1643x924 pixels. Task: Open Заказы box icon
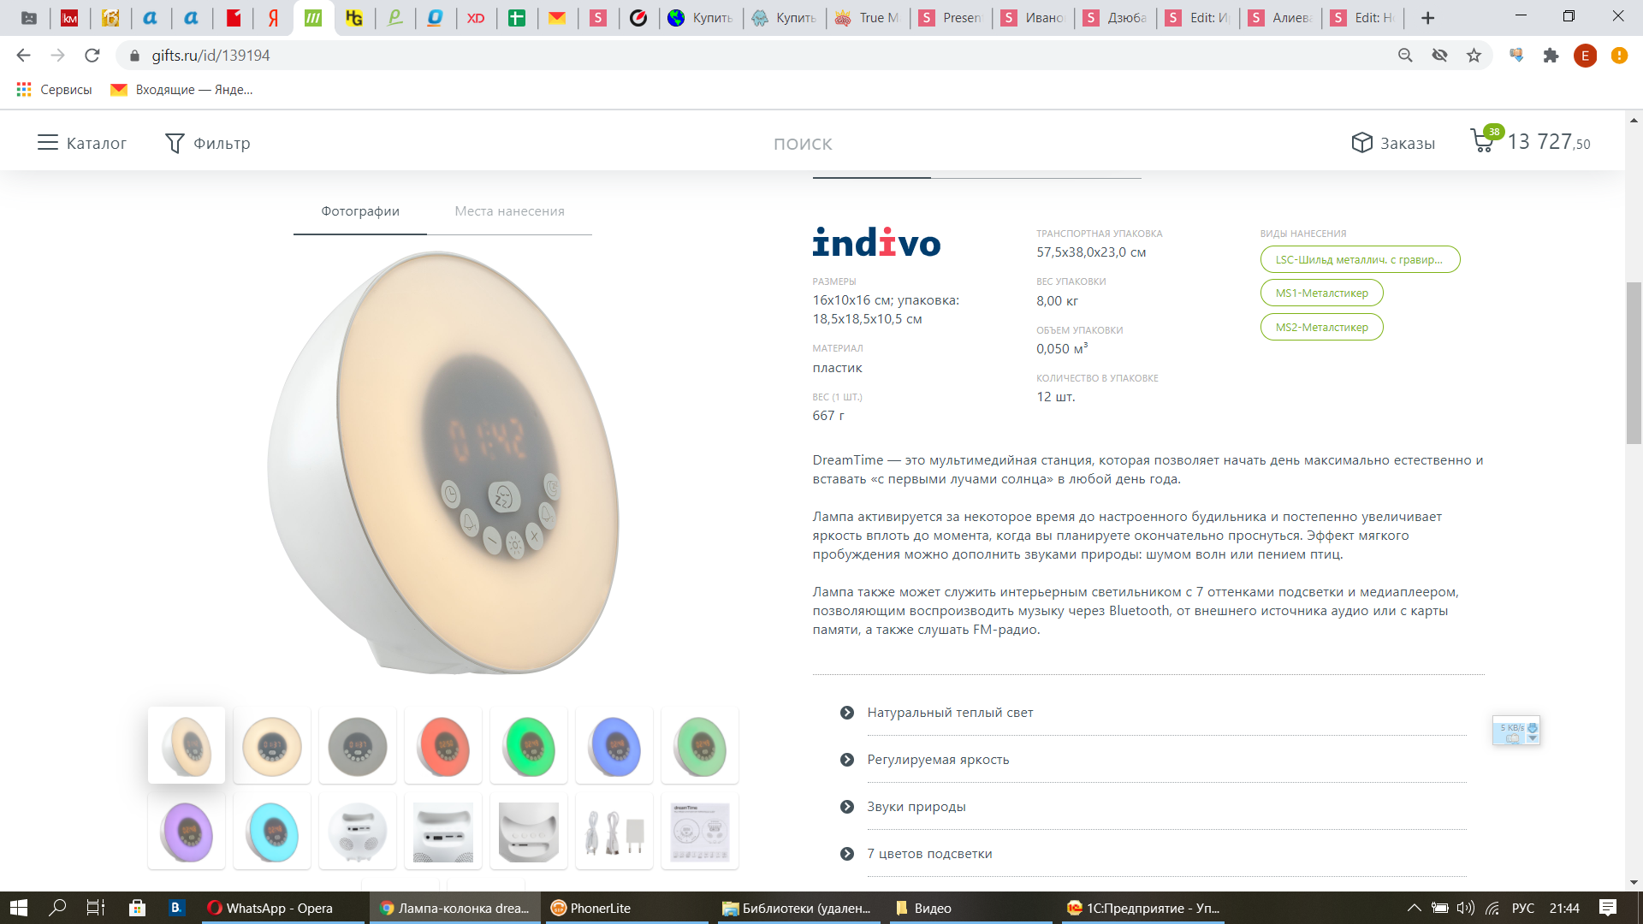[1361, 143]
